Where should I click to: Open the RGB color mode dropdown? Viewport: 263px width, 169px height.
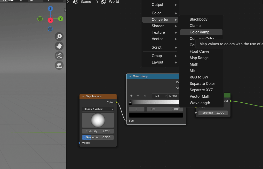160,96
